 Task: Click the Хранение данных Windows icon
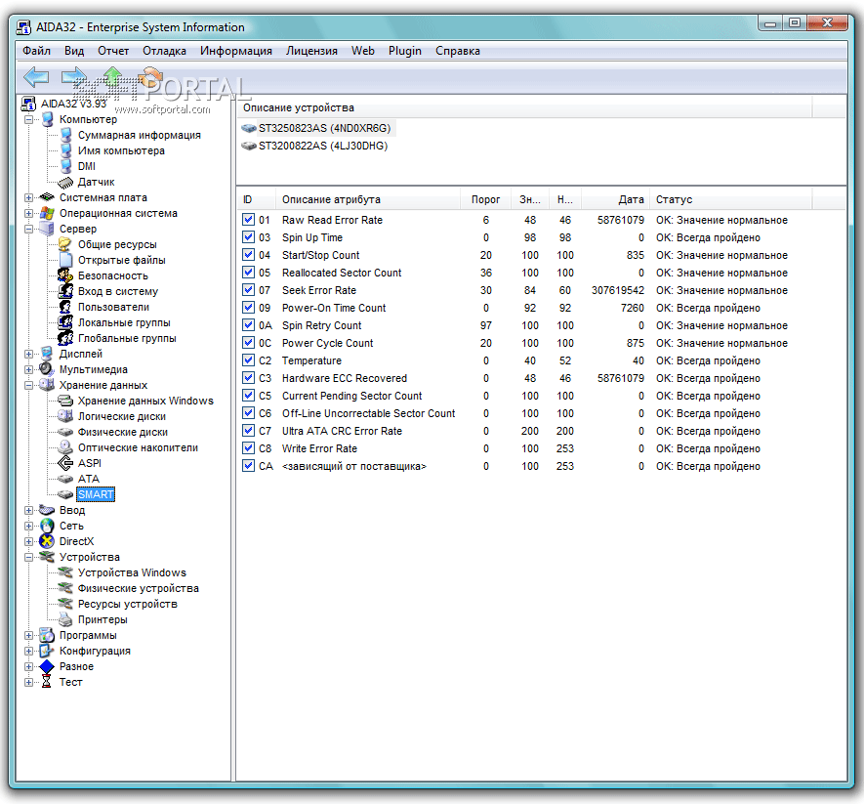tap(65, 401)
